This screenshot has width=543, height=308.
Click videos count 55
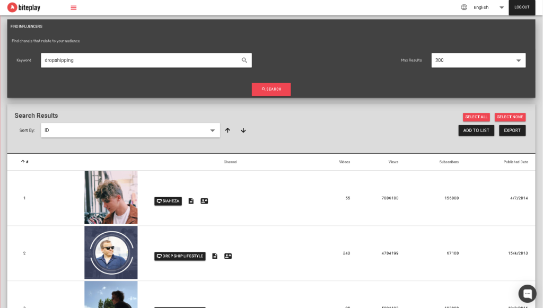[348, 198]
